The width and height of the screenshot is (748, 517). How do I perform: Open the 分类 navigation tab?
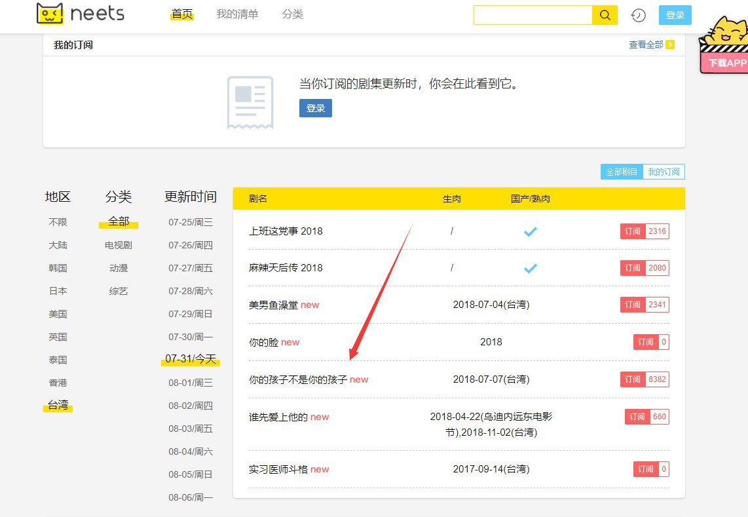[293, 14]
